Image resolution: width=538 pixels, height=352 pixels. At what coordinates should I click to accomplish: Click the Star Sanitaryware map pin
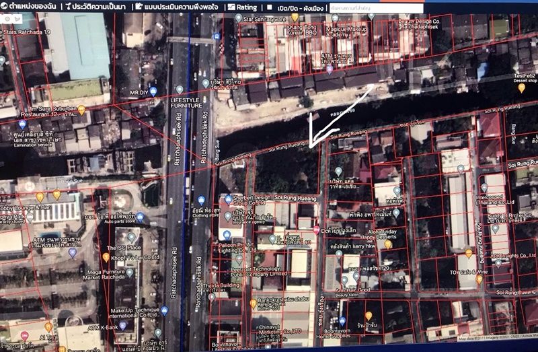[x=238, y=17]
